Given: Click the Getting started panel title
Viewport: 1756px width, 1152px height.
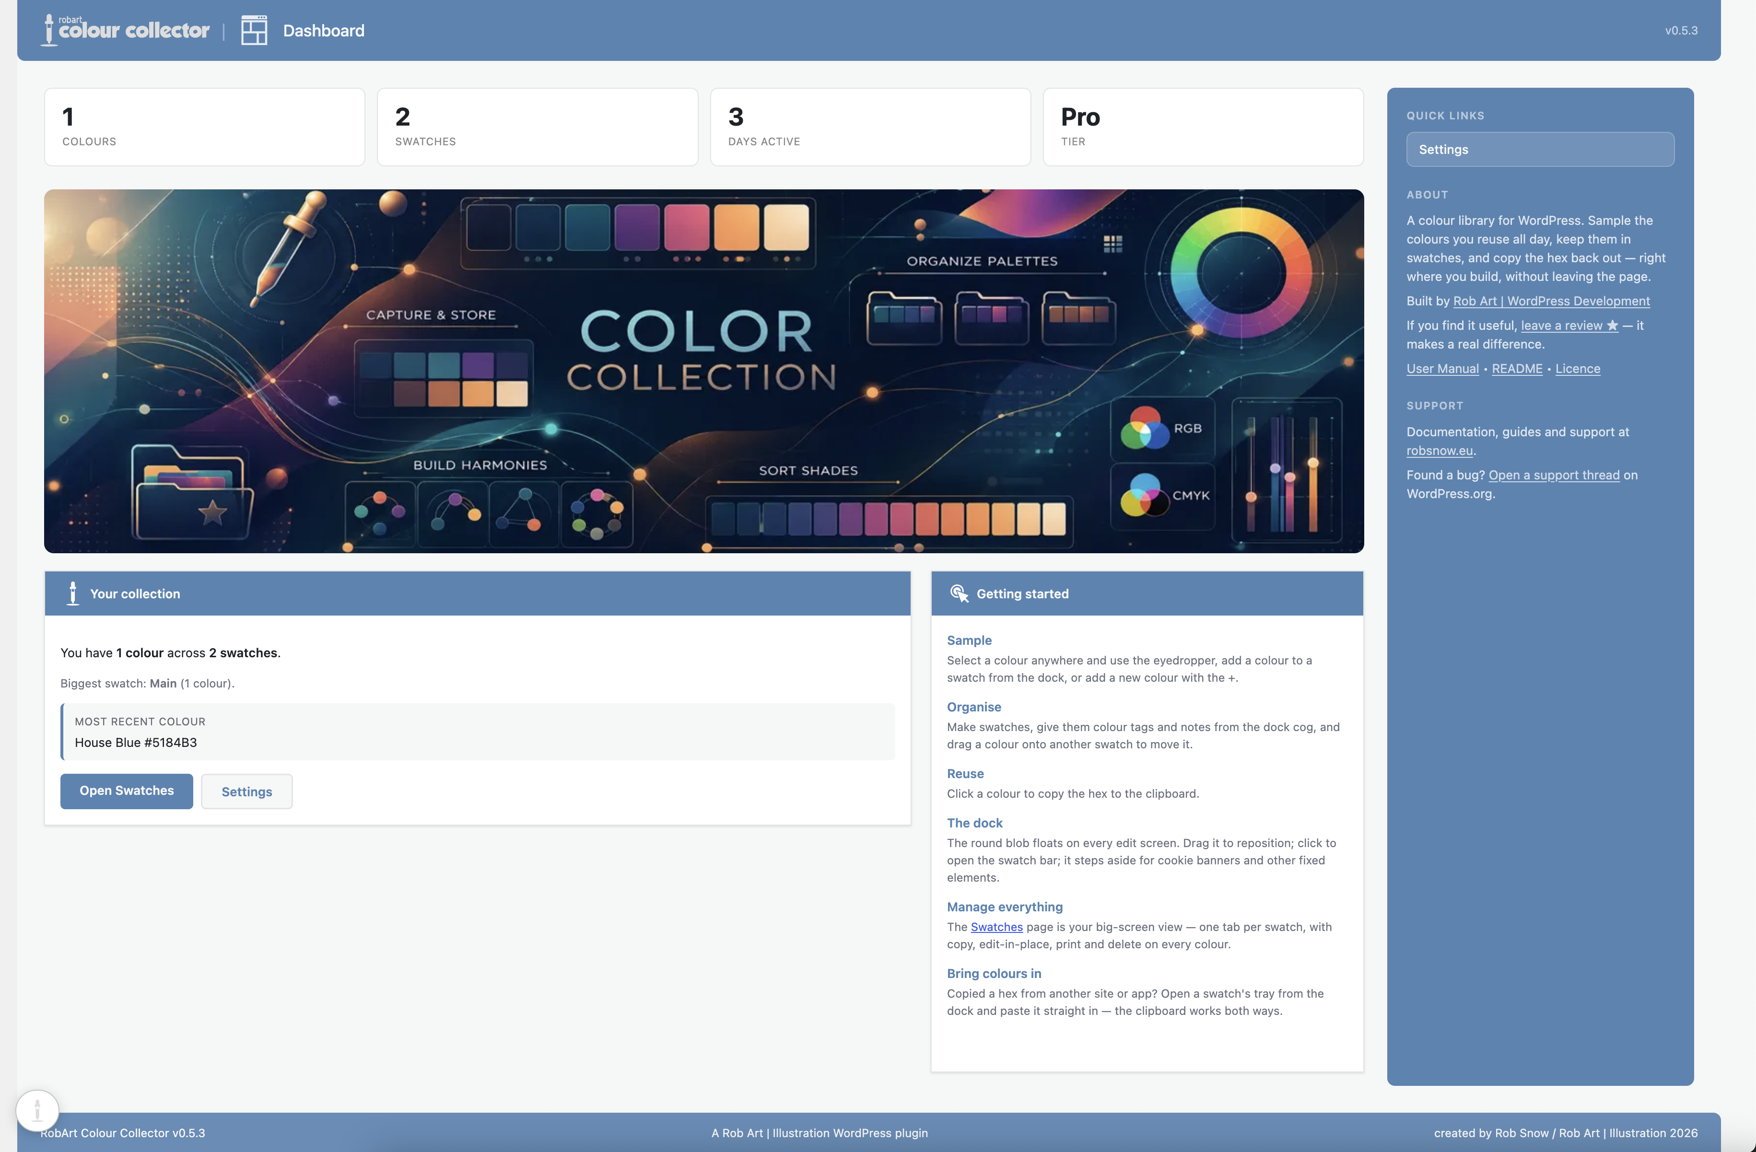Looking at the screenshot, I should 1022,593.
